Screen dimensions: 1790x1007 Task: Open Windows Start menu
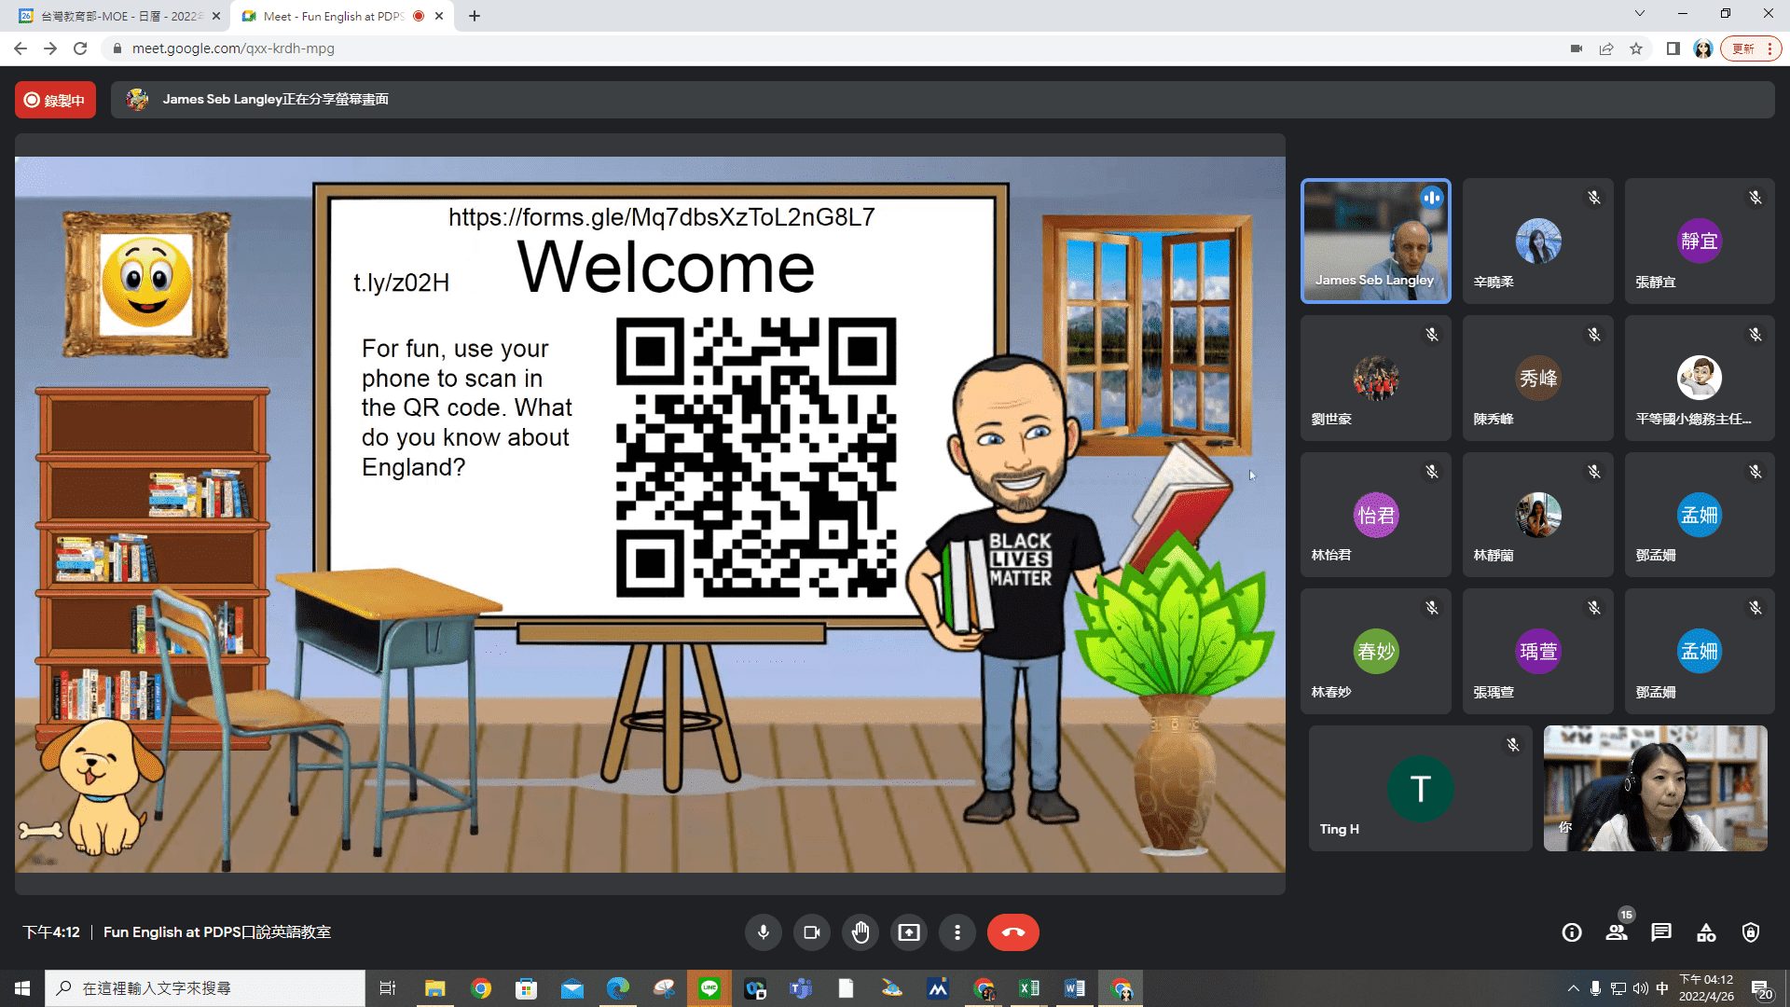point(22,988)
